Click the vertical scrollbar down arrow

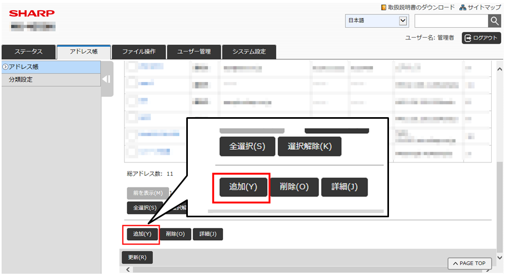pyautogui.click(x=500, y=257)
